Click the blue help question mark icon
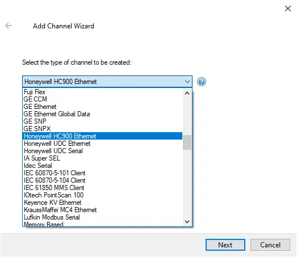This screenshot has width=297, height=257. 202,82
